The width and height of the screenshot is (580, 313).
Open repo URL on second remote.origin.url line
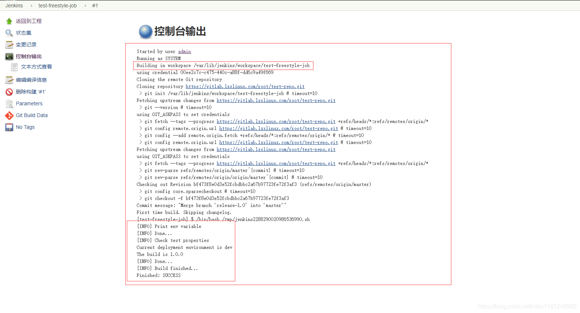tap(279, 143)
